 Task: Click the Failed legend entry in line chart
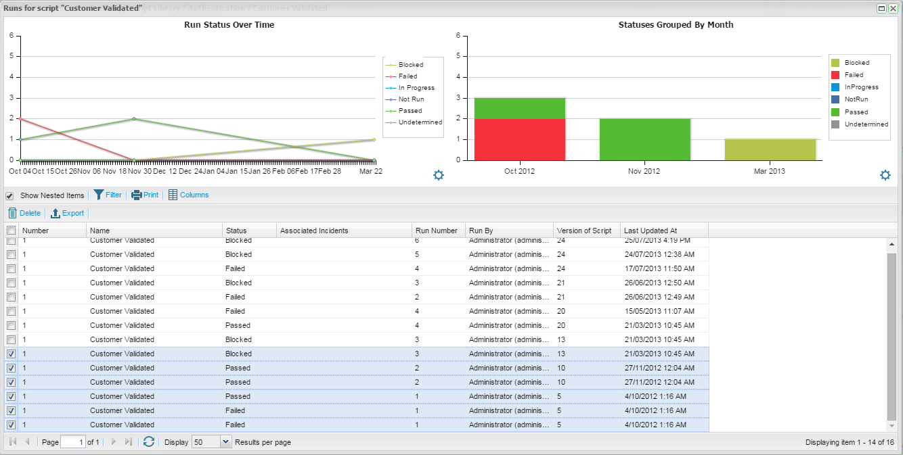click(408, 76)
